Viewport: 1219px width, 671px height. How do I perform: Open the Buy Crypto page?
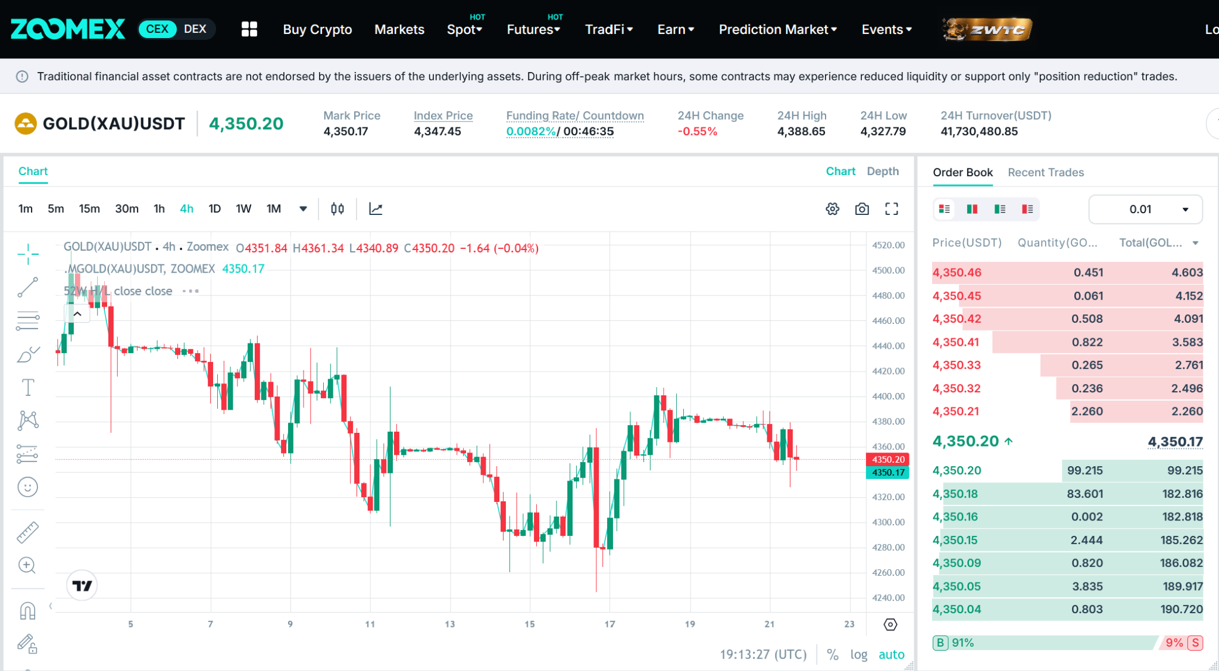click(x=317, y=29)
